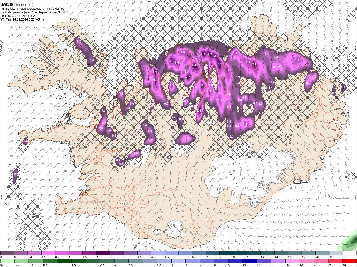Select the snow-scale swatch between 1 and 1.5

pyautogui.click(x=76, y=253)
